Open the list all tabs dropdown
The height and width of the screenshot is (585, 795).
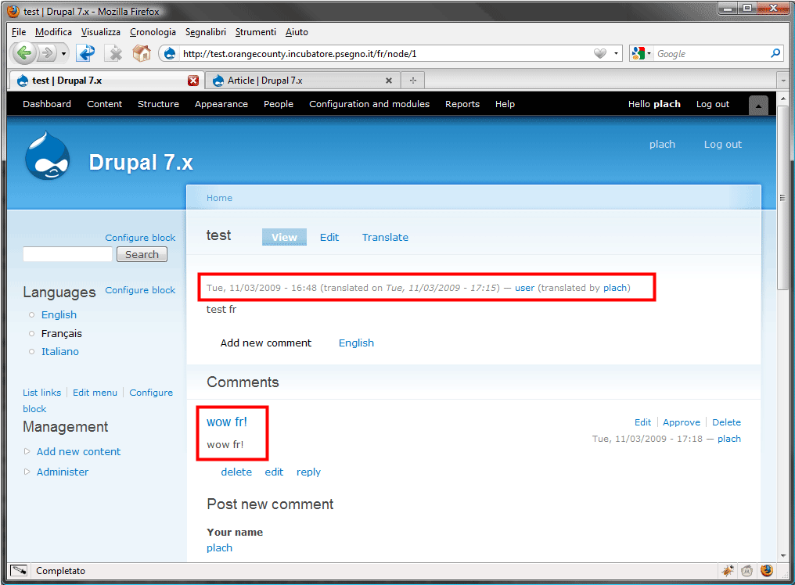click(x=783, y=81)
